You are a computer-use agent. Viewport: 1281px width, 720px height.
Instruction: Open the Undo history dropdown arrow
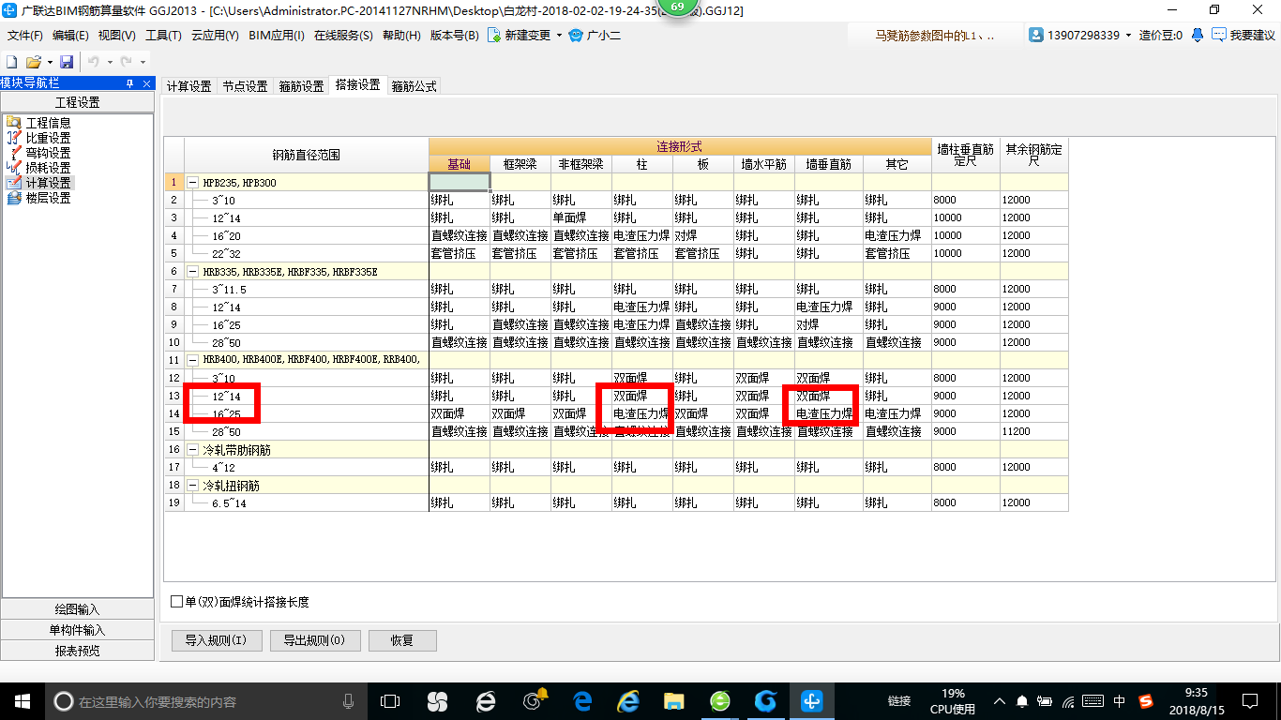(110, 62)
